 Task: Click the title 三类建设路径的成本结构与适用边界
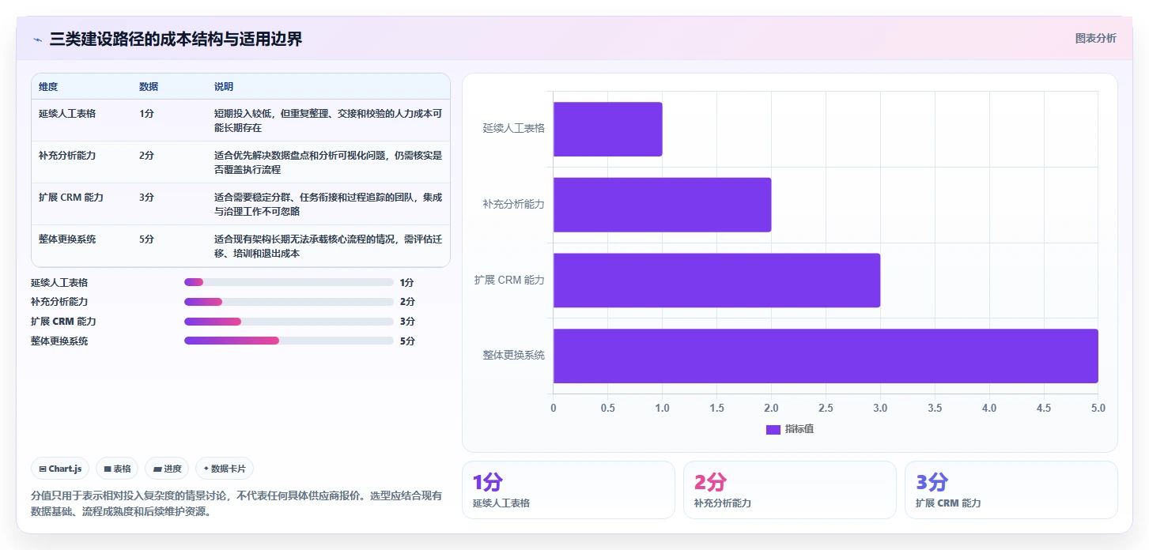[176, 40]
